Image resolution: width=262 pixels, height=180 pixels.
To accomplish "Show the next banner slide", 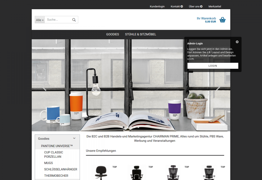I will (218, 88).
